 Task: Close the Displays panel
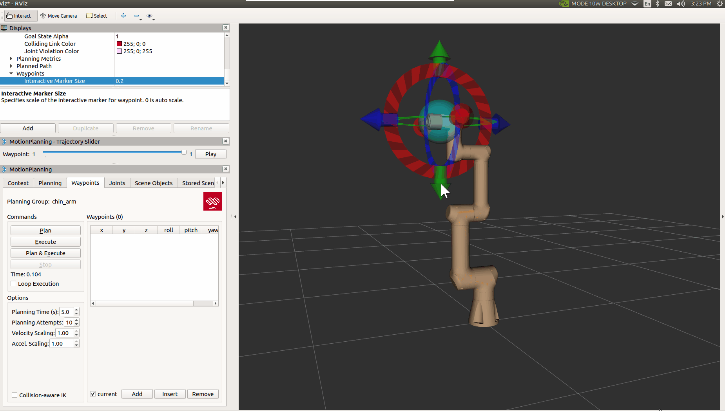(226, 27)
